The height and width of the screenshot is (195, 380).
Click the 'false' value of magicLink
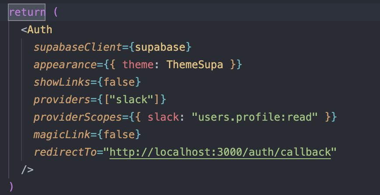tap(119, 135)
